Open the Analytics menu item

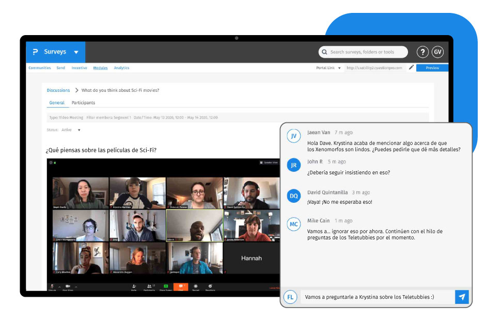click(x=121, y=68)
